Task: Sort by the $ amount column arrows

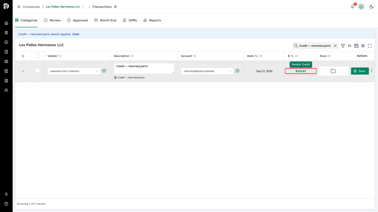Action: pyautogui.click(x=292, y=56)
